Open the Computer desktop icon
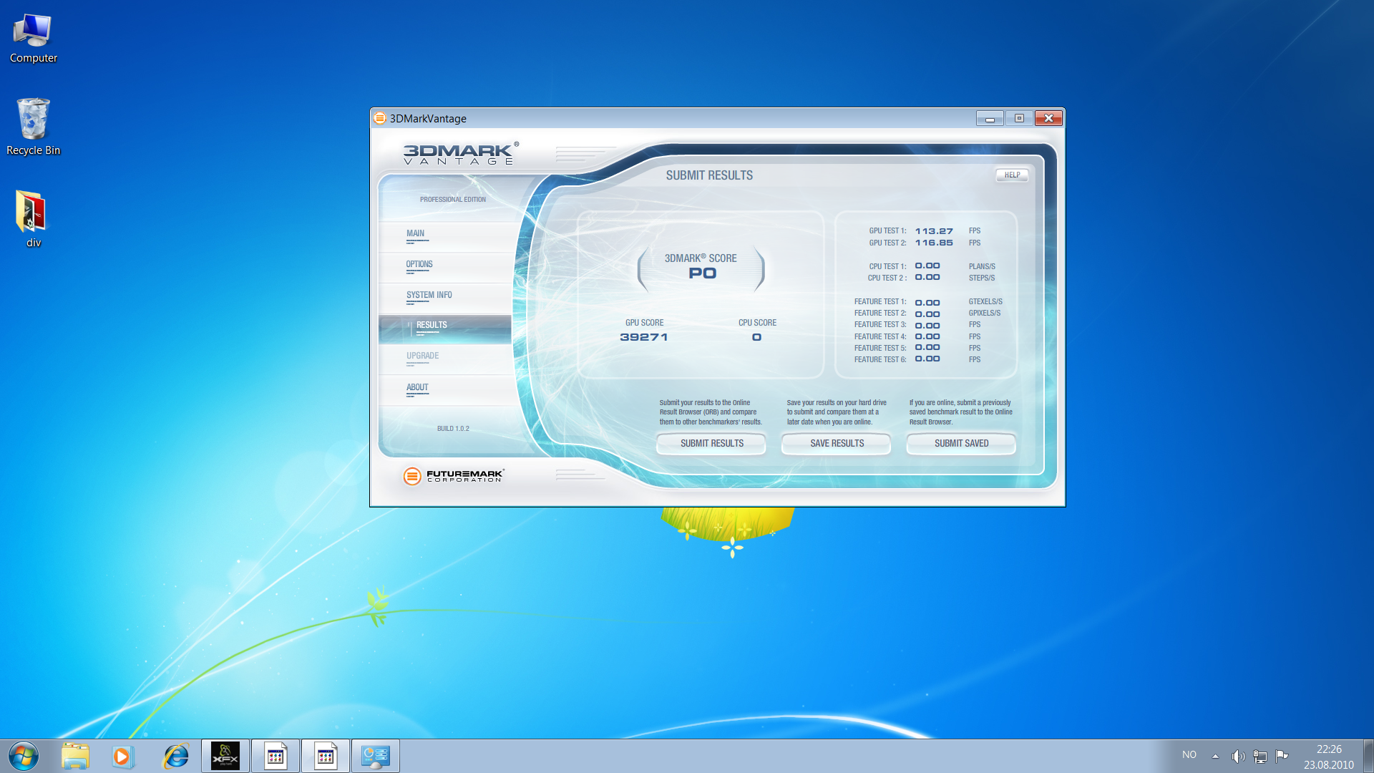Screen dimensions: 1374x773 pos(33,39)
